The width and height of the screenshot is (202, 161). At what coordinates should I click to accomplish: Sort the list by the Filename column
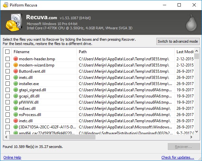(44, 52)
